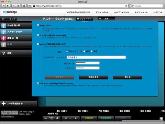This screenshot has height=124, width=165.
Task: Click the アスキー タロウ (WAM) title
Action: point(58,19)
